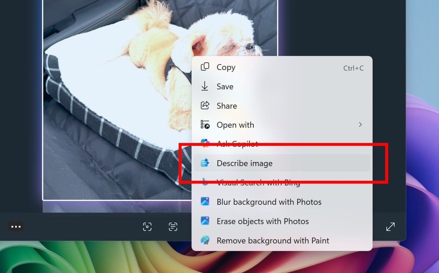Screen dimensions: 439x273
Task: Choose Describe image from the context menu
Action: pyautogui.click(x=244, y=163)
